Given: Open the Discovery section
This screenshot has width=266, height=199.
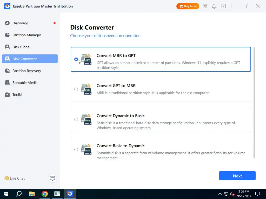Looking at the screenshot, I should pos(30,23).
